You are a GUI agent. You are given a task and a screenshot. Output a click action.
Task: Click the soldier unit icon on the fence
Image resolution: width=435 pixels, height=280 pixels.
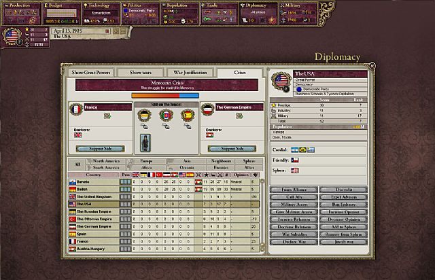click(145, 143)
